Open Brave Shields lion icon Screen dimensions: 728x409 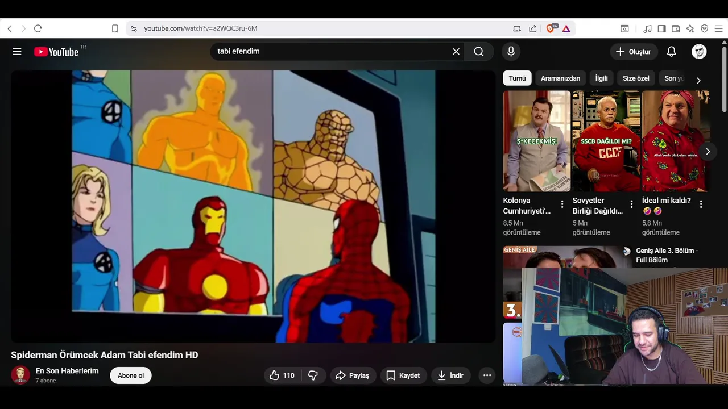coord(551,28)
